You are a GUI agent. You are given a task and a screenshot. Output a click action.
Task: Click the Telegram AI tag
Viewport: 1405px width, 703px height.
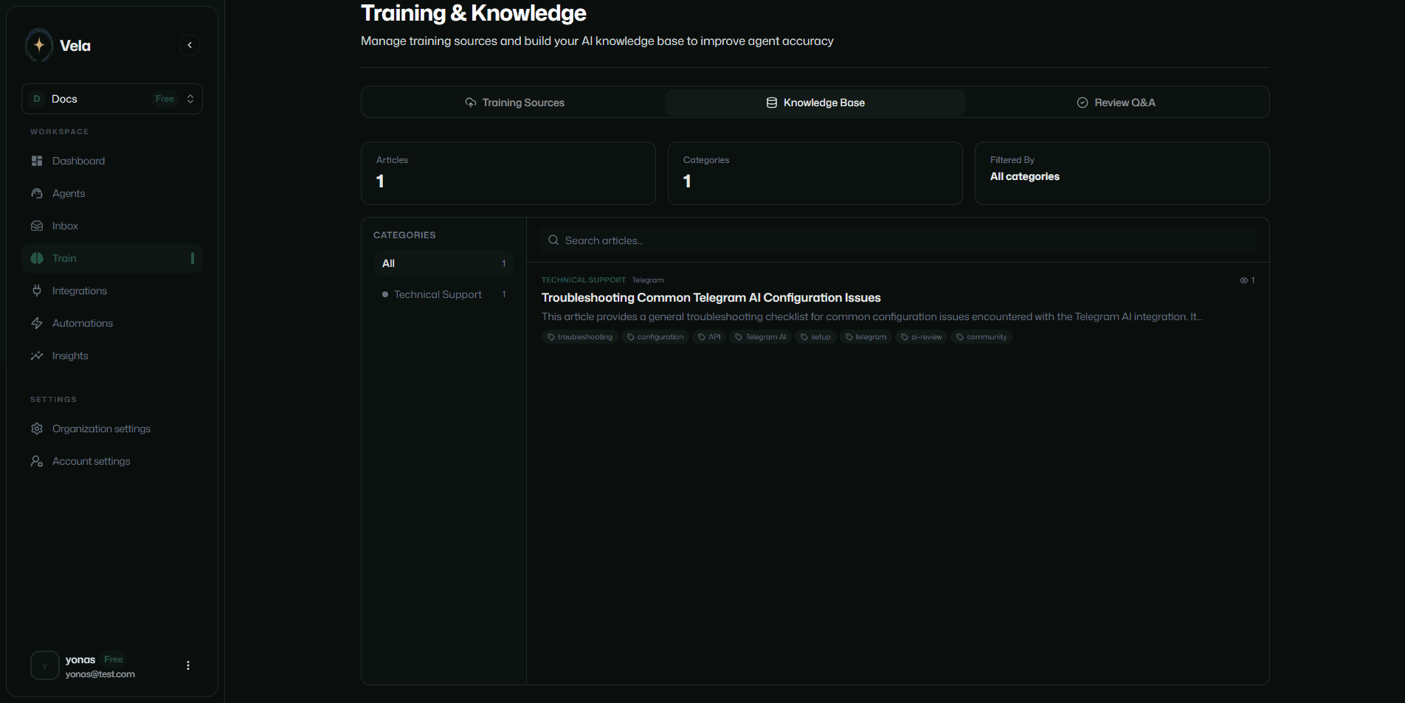click(761, 337)
